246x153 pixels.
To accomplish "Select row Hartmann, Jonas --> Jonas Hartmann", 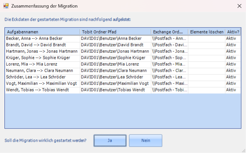I will click(x=123, y=51).
